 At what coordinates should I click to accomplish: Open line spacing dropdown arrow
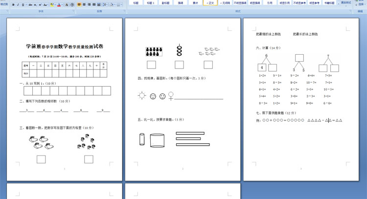107,5
